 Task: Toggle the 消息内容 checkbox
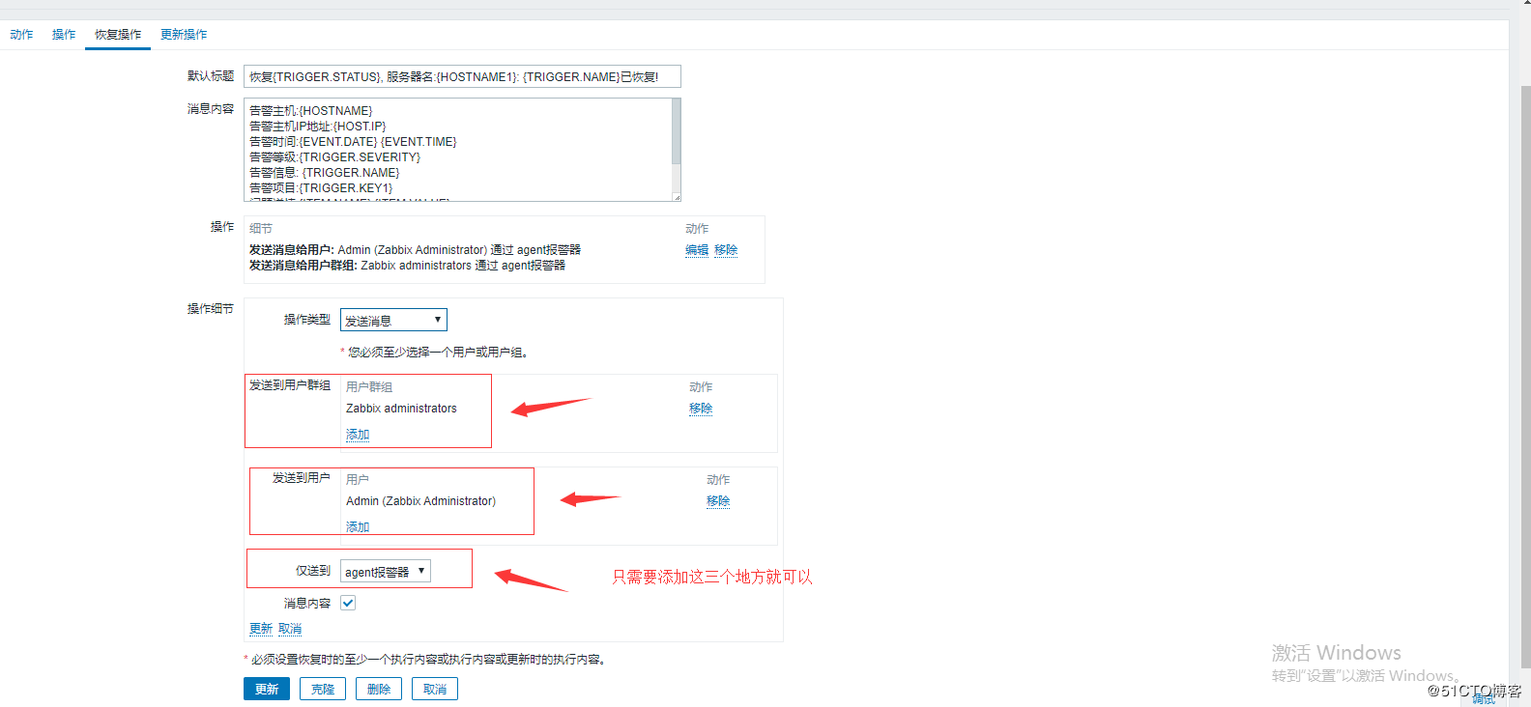tap(348, 603)
